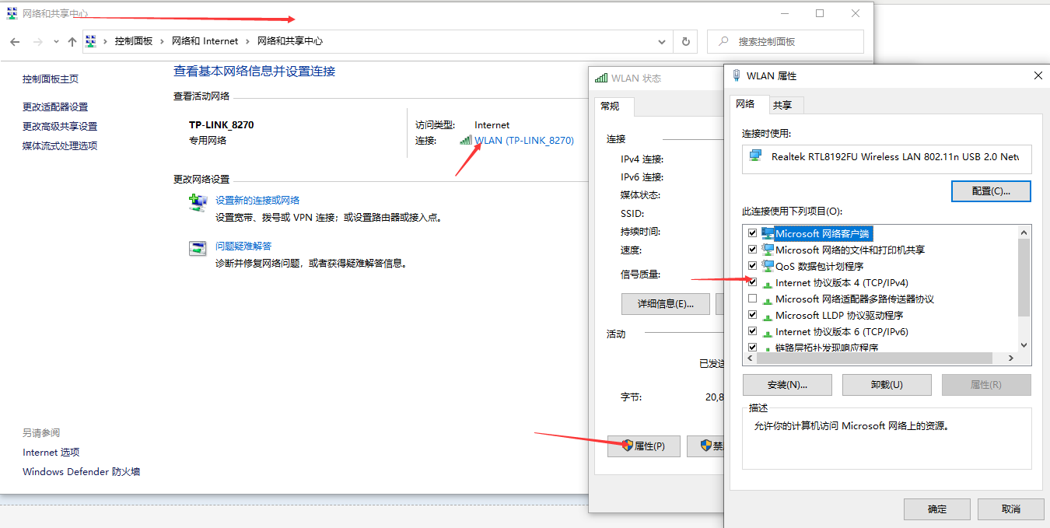This screenshot has width=1050, height=528.
Task: Click the Microsoft LLDP driver icon
Action: pyautogui.click(x=768, y=316)
